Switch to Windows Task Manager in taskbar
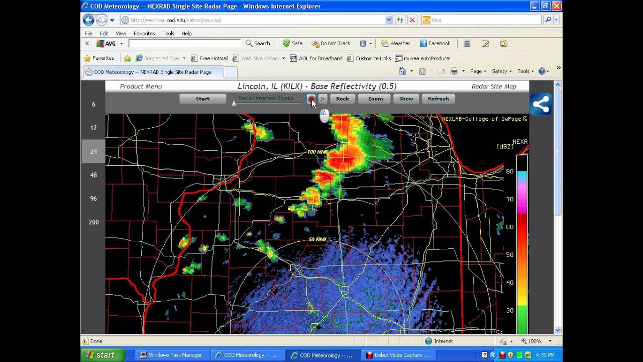The image size is (643, 362). pyautogui.click(x=172, y=355)
